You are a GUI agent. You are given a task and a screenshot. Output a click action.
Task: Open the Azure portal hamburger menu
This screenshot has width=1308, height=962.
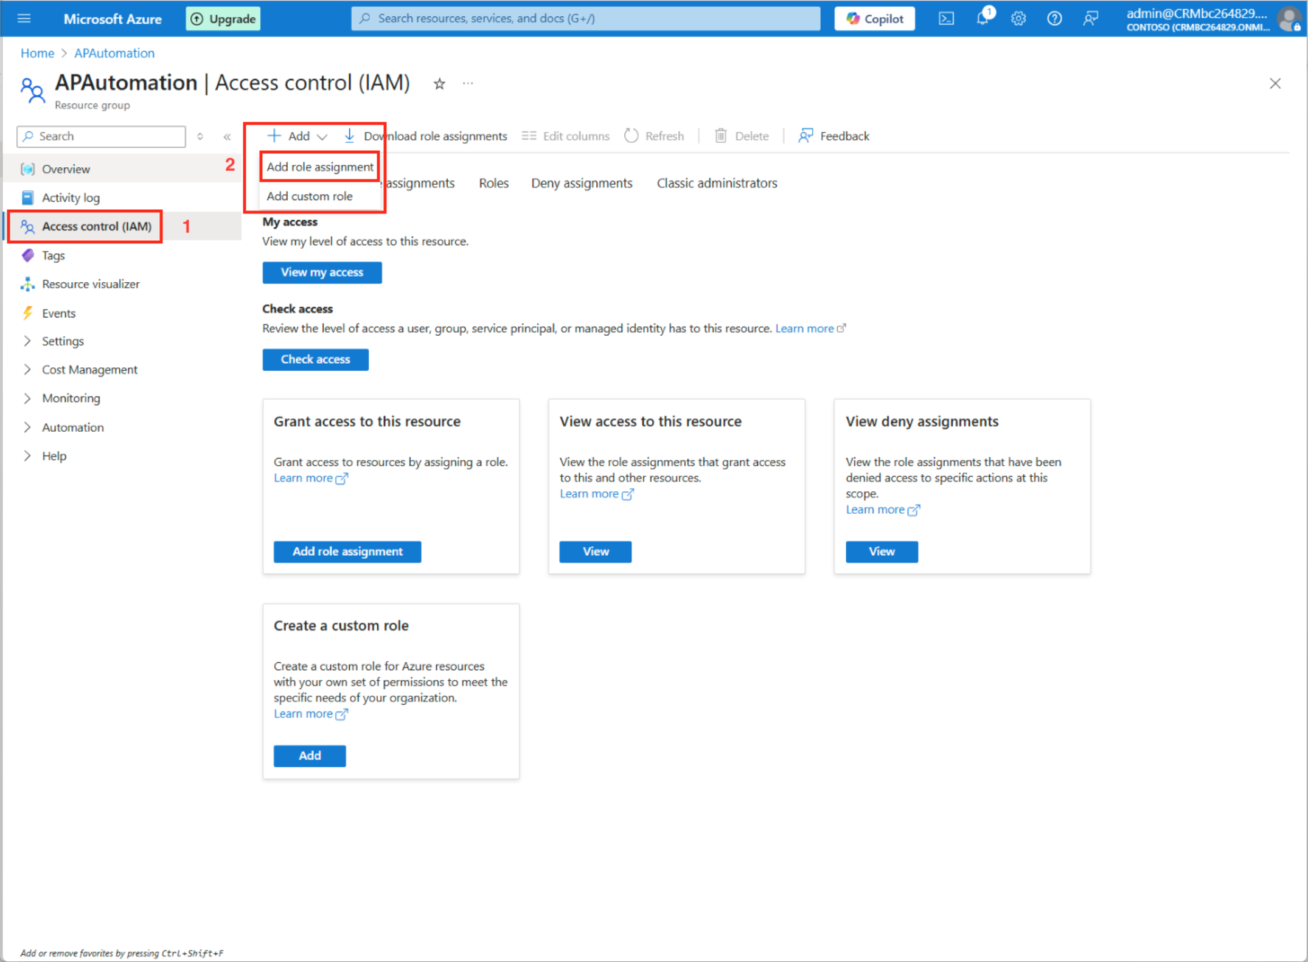coord(24,18)
